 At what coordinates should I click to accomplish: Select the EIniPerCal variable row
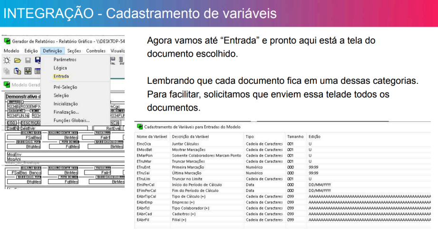(x=146, y=184)
